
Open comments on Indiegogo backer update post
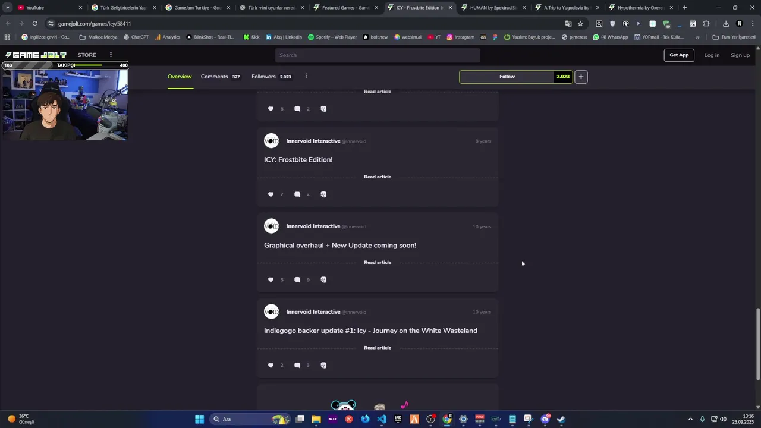(297, 366)
